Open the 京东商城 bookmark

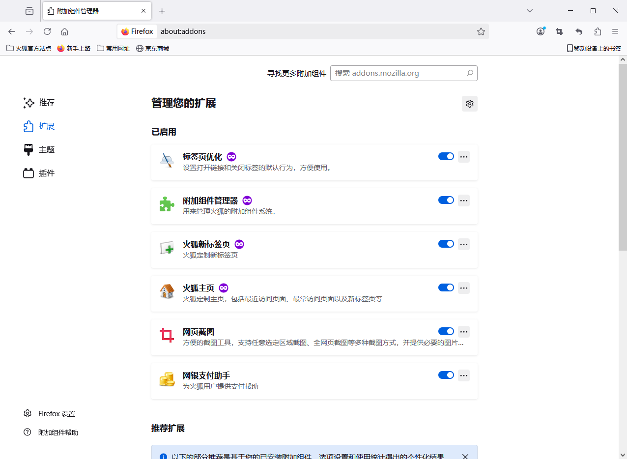(x=153, y=48)
